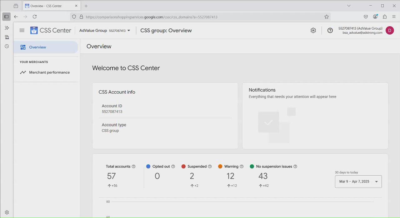The image size is (400, 218).
Task: Click the account ID 5527087413 value
Action: tap(112, 112)
